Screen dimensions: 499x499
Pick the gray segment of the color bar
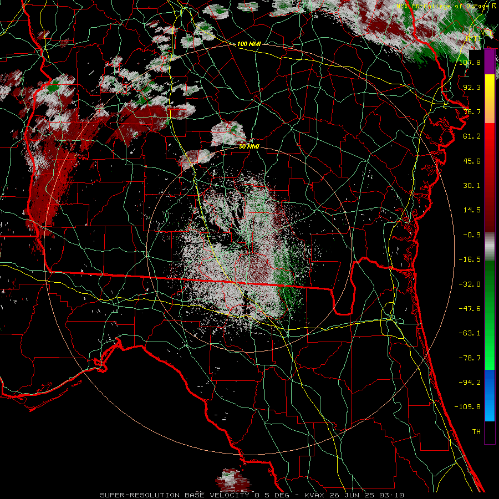click(x=490, y=247)
